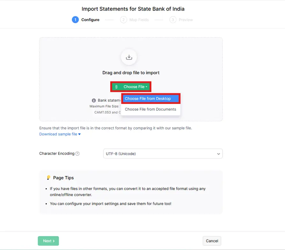The height and width of the screenshot is (250, 285).
Task: Select Choose File from Desktop option
Action: point(151,99)
